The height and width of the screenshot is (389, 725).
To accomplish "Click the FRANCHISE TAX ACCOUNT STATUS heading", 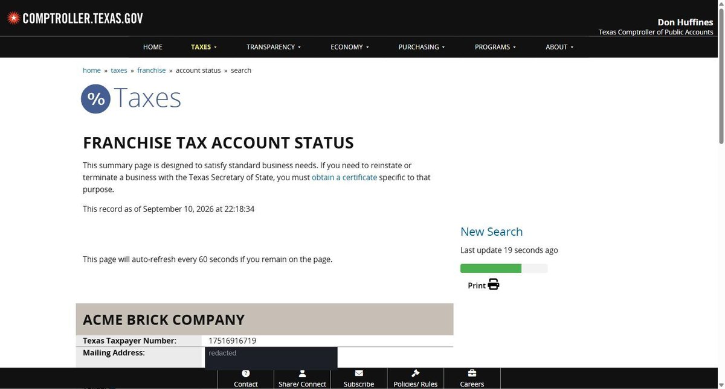I will click(x=218, y=143).
